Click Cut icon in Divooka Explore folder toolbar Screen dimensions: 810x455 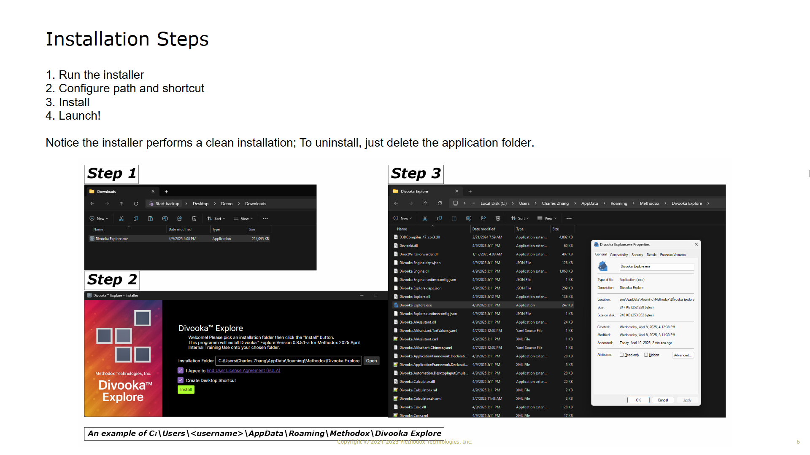click(425, 218)
